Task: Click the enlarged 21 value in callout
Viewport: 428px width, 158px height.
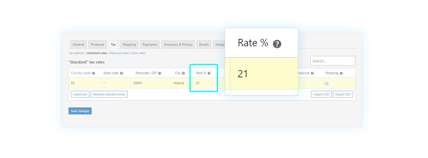Action: (243, 74)
